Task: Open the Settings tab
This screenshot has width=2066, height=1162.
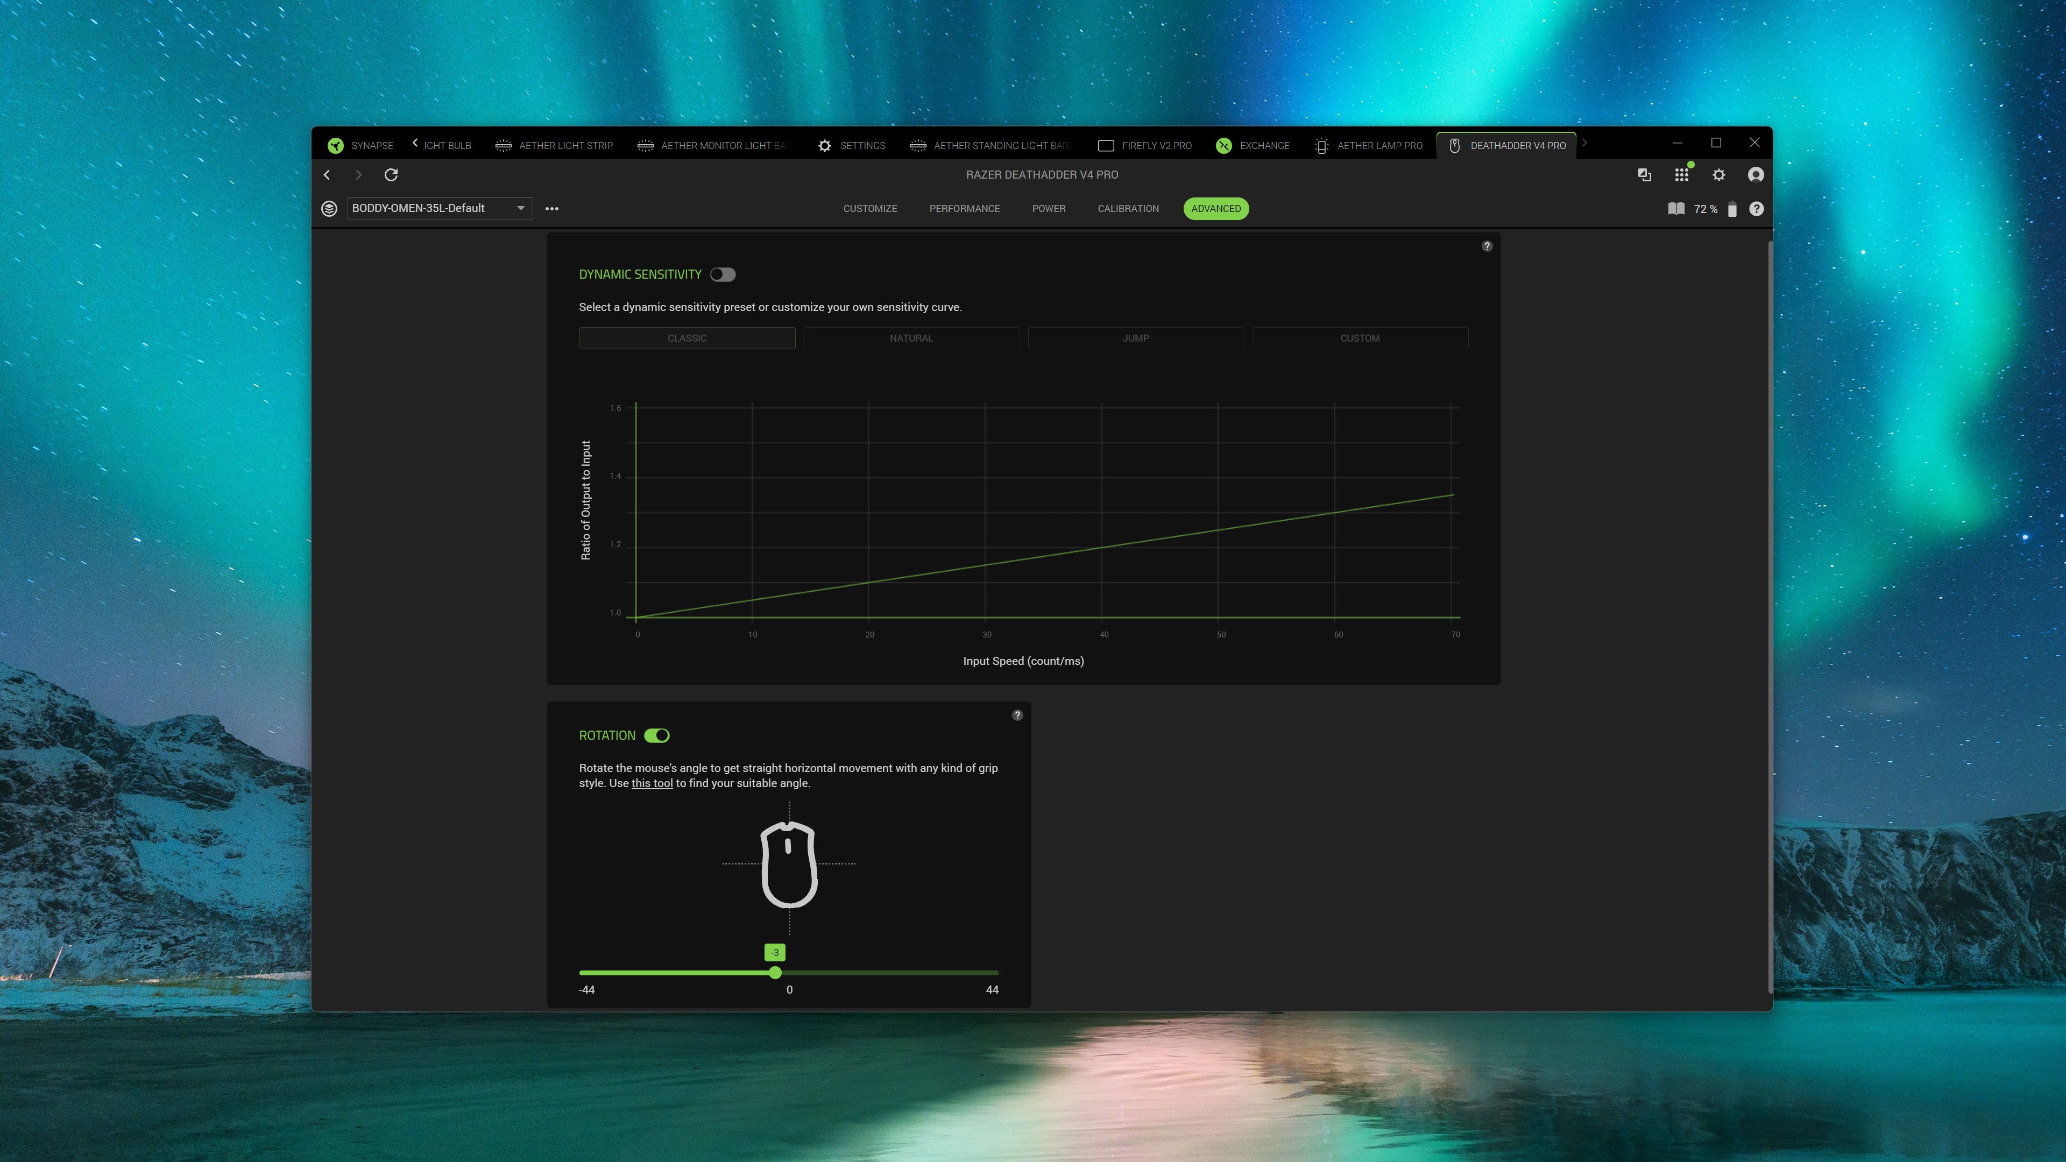Action: tap(851, 145)
